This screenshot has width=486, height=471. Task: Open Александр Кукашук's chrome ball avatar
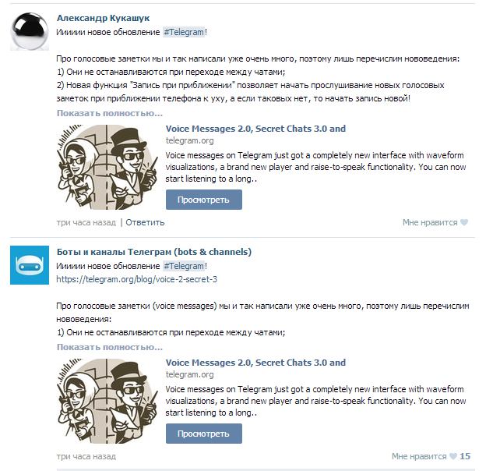tap(30, 31)
